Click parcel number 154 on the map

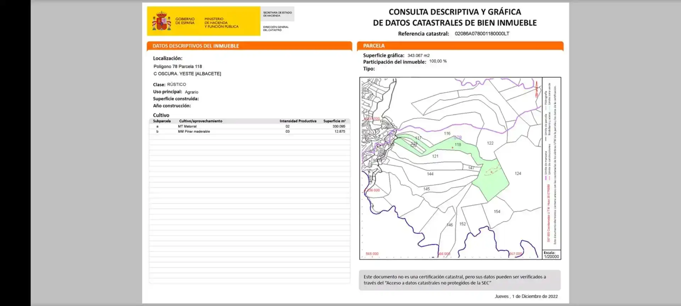497,211
